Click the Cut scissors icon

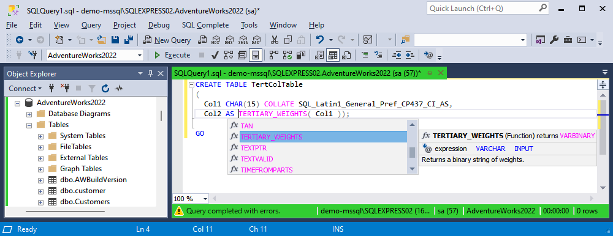click(x=275, y=40)
